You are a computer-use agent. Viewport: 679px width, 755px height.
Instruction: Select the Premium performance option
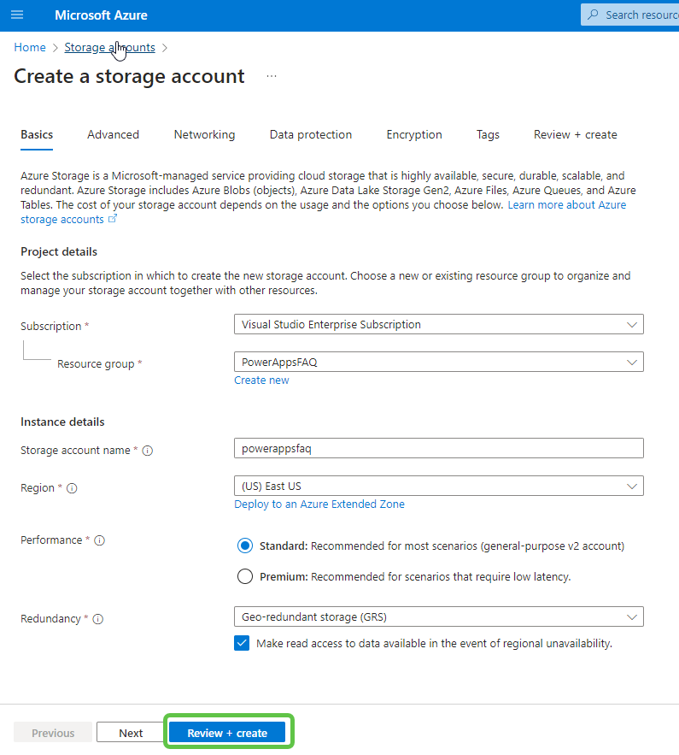tap(245, 576)
